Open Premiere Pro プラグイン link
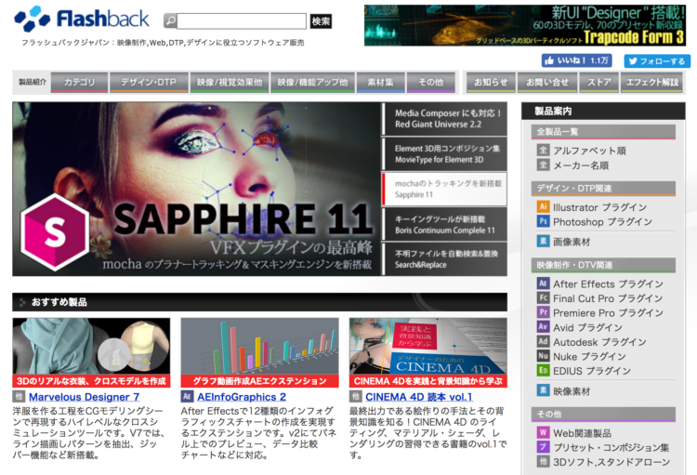 pyautogui.click(x=608, y=313)
